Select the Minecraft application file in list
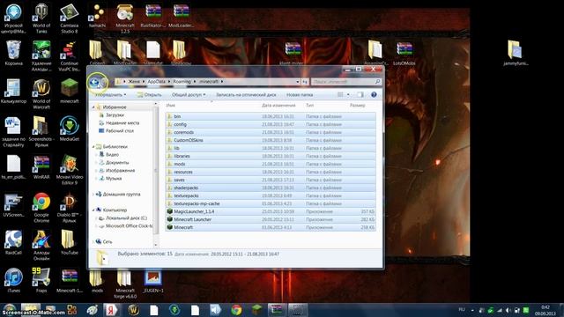 [271, 227]
